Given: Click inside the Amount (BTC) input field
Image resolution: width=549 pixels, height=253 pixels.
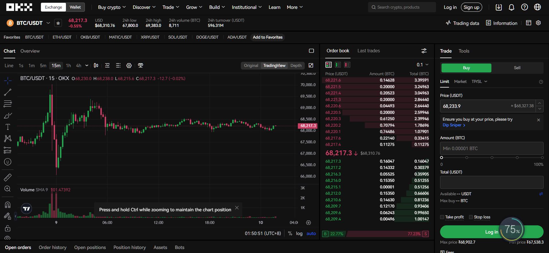Looking at the screenshot, I should (492, 148).
